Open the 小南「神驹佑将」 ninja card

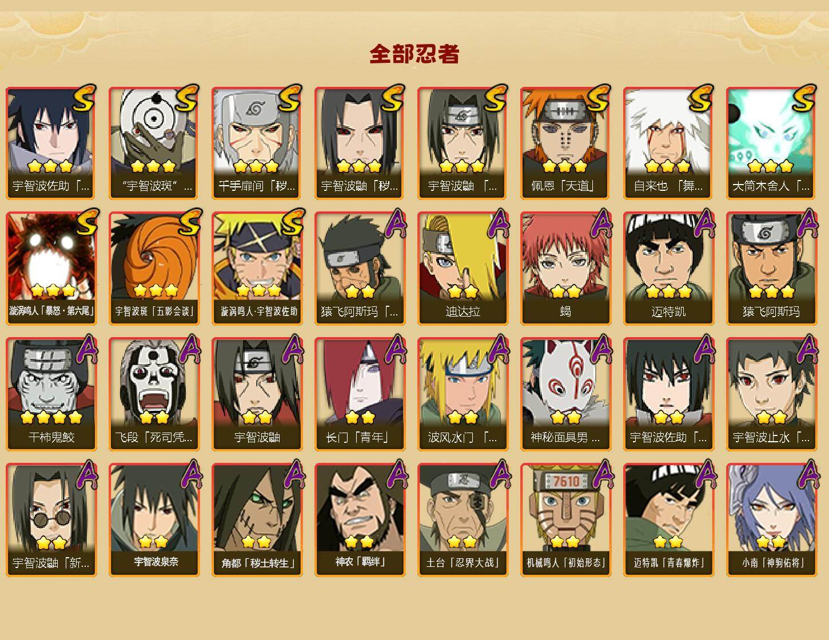(771, 519)
